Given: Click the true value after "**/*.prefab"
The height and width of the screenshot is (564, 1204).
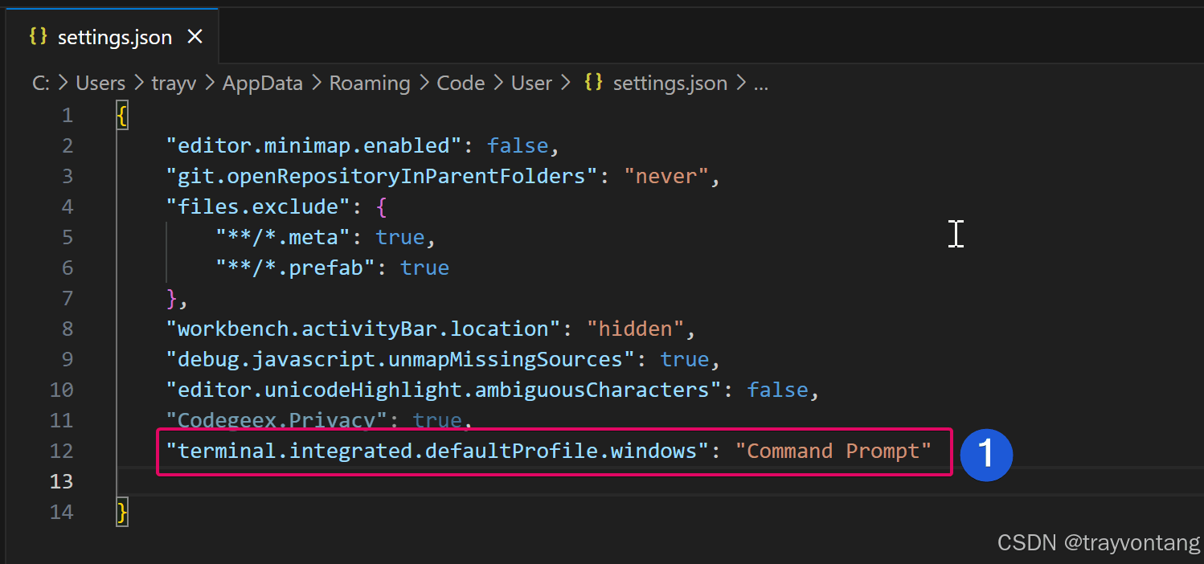Looking at the screenshot, I should tap(424, 268).
